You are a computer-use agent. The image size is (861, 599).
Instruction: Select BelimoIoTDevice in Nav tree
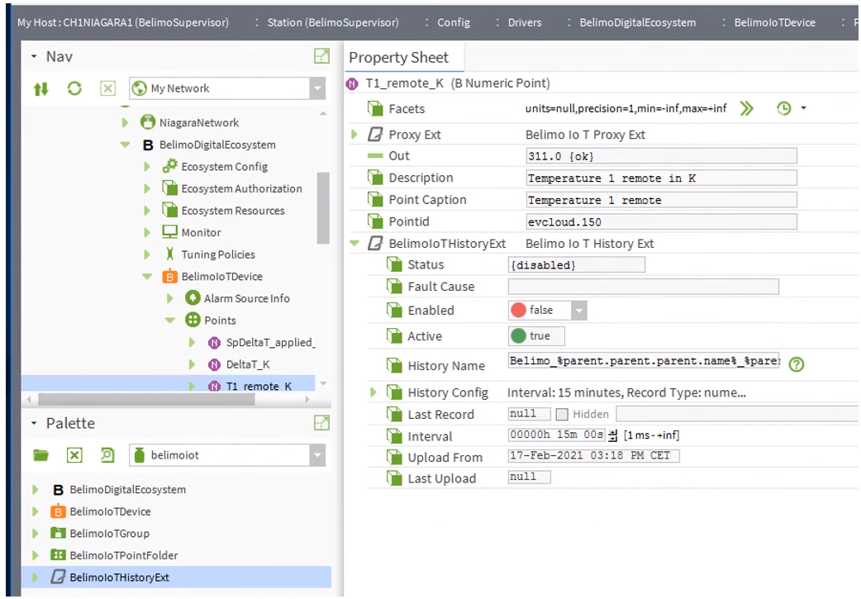pos(221,276)
